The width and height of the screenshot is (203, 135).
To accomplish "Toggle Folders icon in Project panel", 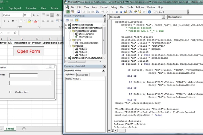I will pyautogui.click(x=77, y=20).
